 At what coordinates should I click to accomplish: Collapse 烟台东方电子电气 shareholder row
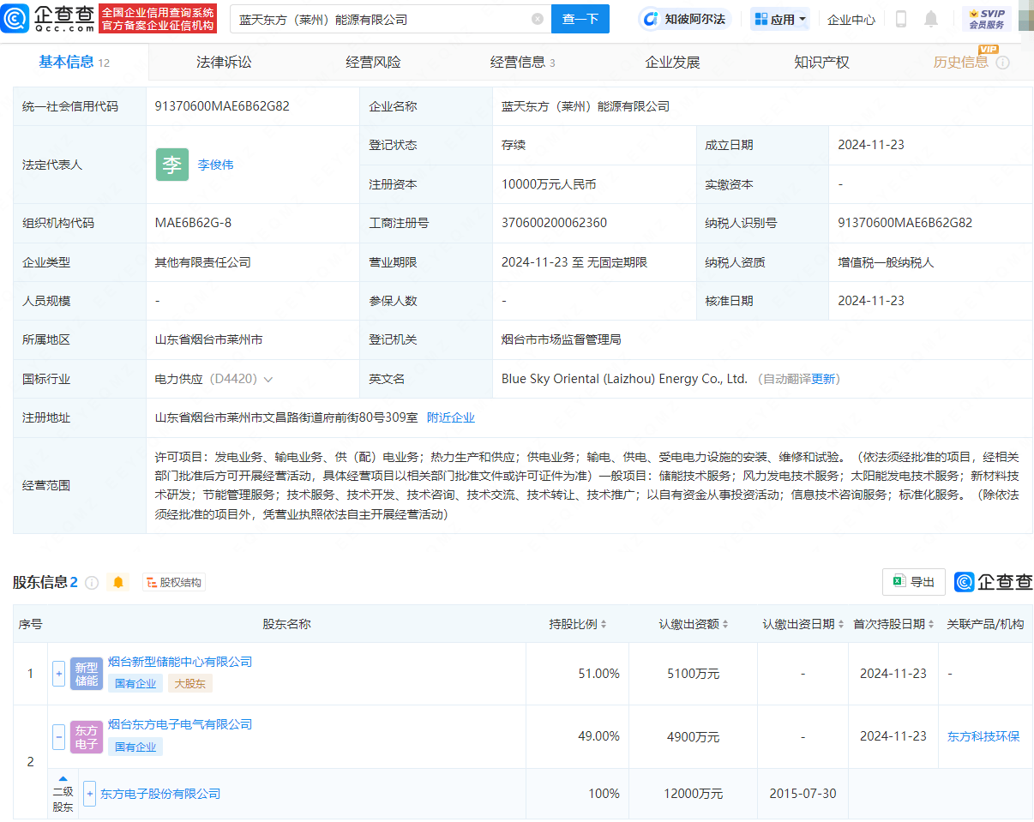coord(58,736)
